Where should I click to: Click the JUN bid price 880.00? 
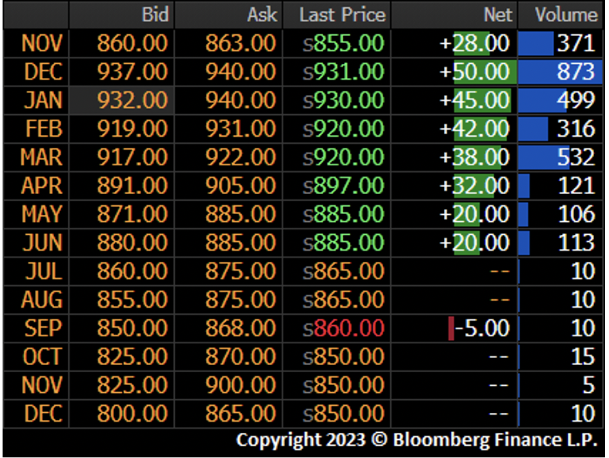[132, 243]
